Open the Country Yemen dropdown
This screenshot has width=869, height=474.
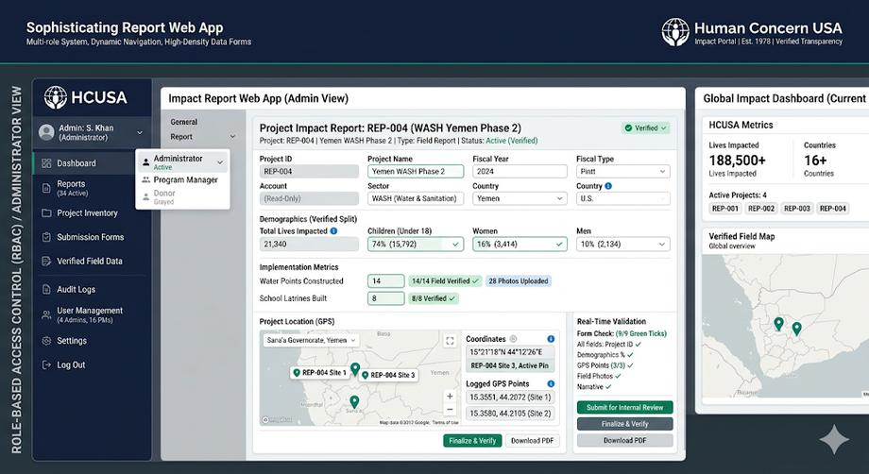(520, 198)
